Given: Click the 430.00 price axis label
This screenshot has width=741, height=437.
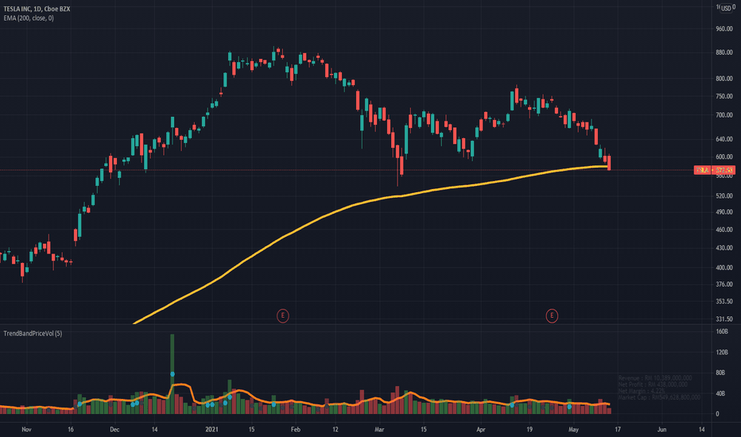Looking at the screenshot, I should [x=724, y=248].
